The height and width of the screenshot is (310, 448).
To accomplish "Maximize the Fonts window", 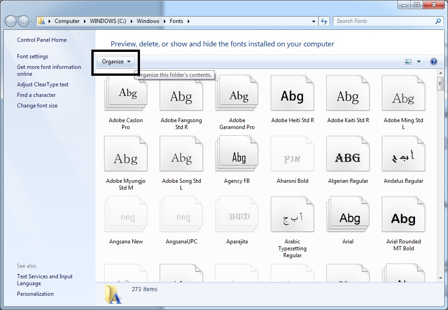I will [x=417, y=5].
